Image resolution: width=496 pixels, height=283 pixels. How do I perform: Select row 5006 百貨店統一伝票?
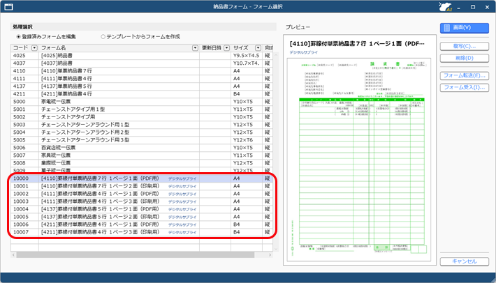[142, 148]
